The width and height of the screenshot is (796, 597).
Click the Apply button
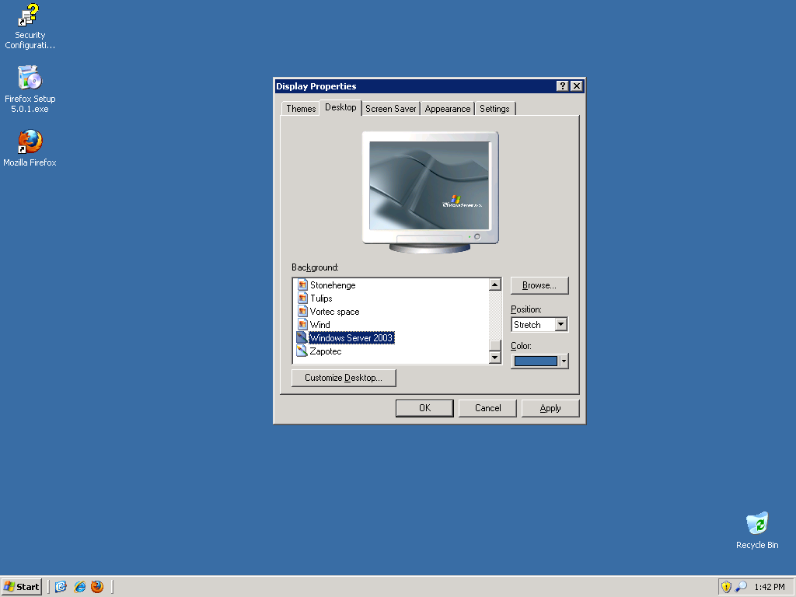click(x=550, y=408)
